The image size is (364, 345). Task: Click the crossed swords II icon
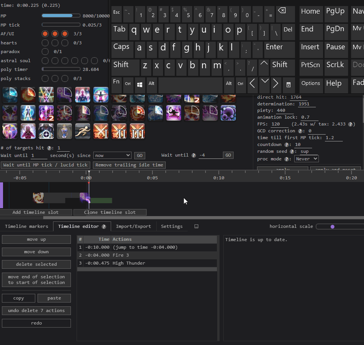click(x=119, y=131)
